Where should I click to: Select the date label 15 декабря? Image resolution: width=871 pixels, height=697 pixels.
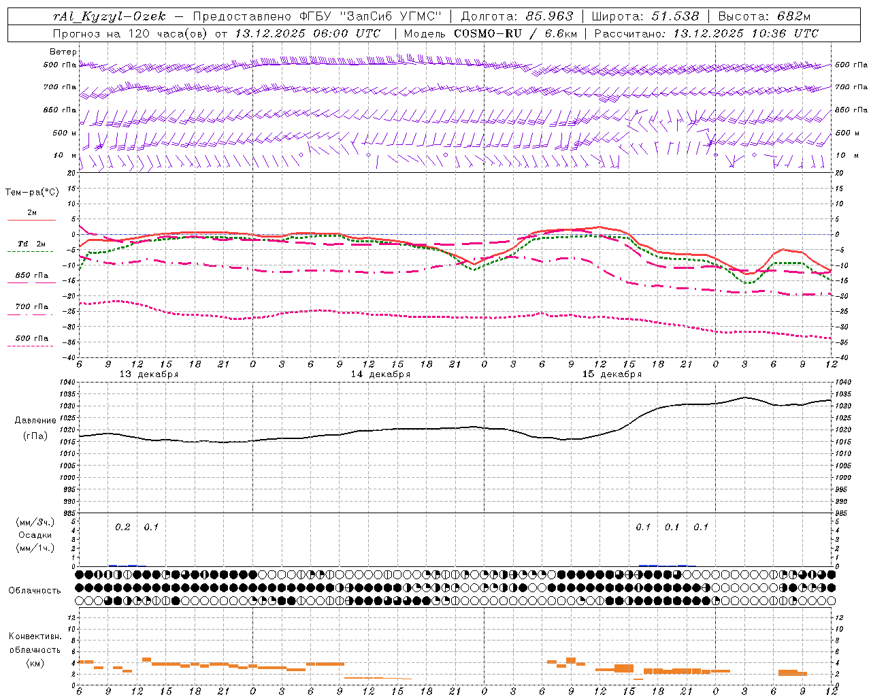pos(612,374)
